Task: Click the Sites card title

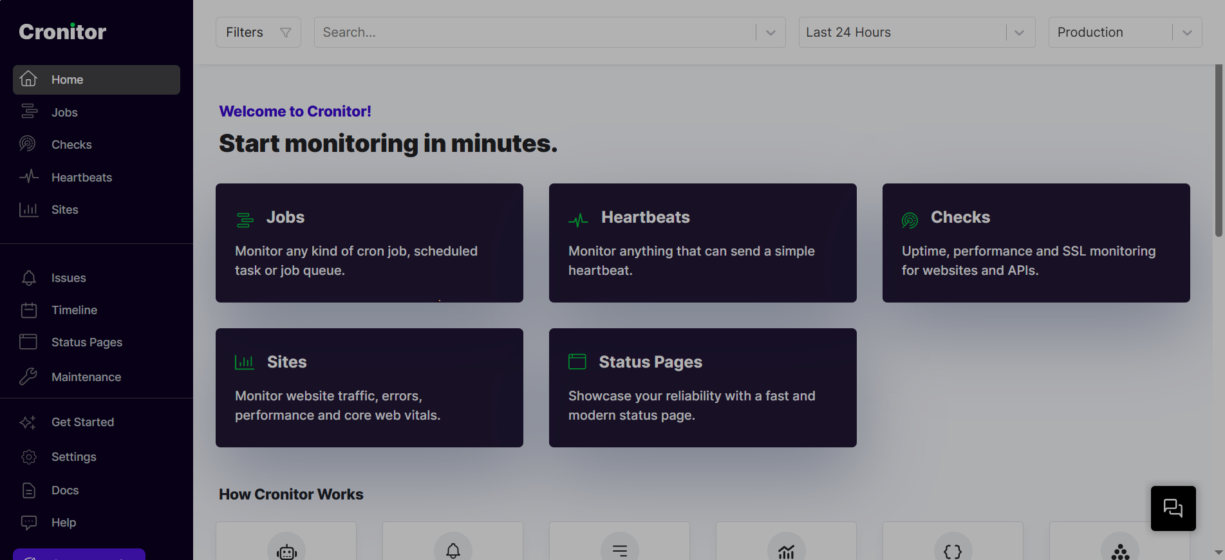Action: [x=286, y=362]
